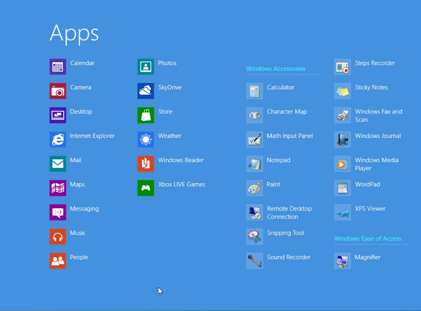Click the "Windows Journal" label
The width and height of the screenshot is (421, 311).
pos(378,136)
